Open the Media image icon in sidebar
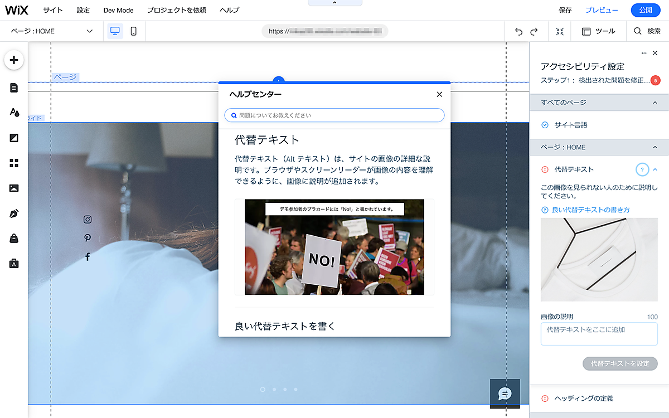 [14, 188]
